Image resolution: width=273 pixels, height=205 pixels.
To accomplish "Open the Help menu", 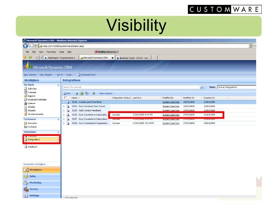I will [x=69, y=52].
